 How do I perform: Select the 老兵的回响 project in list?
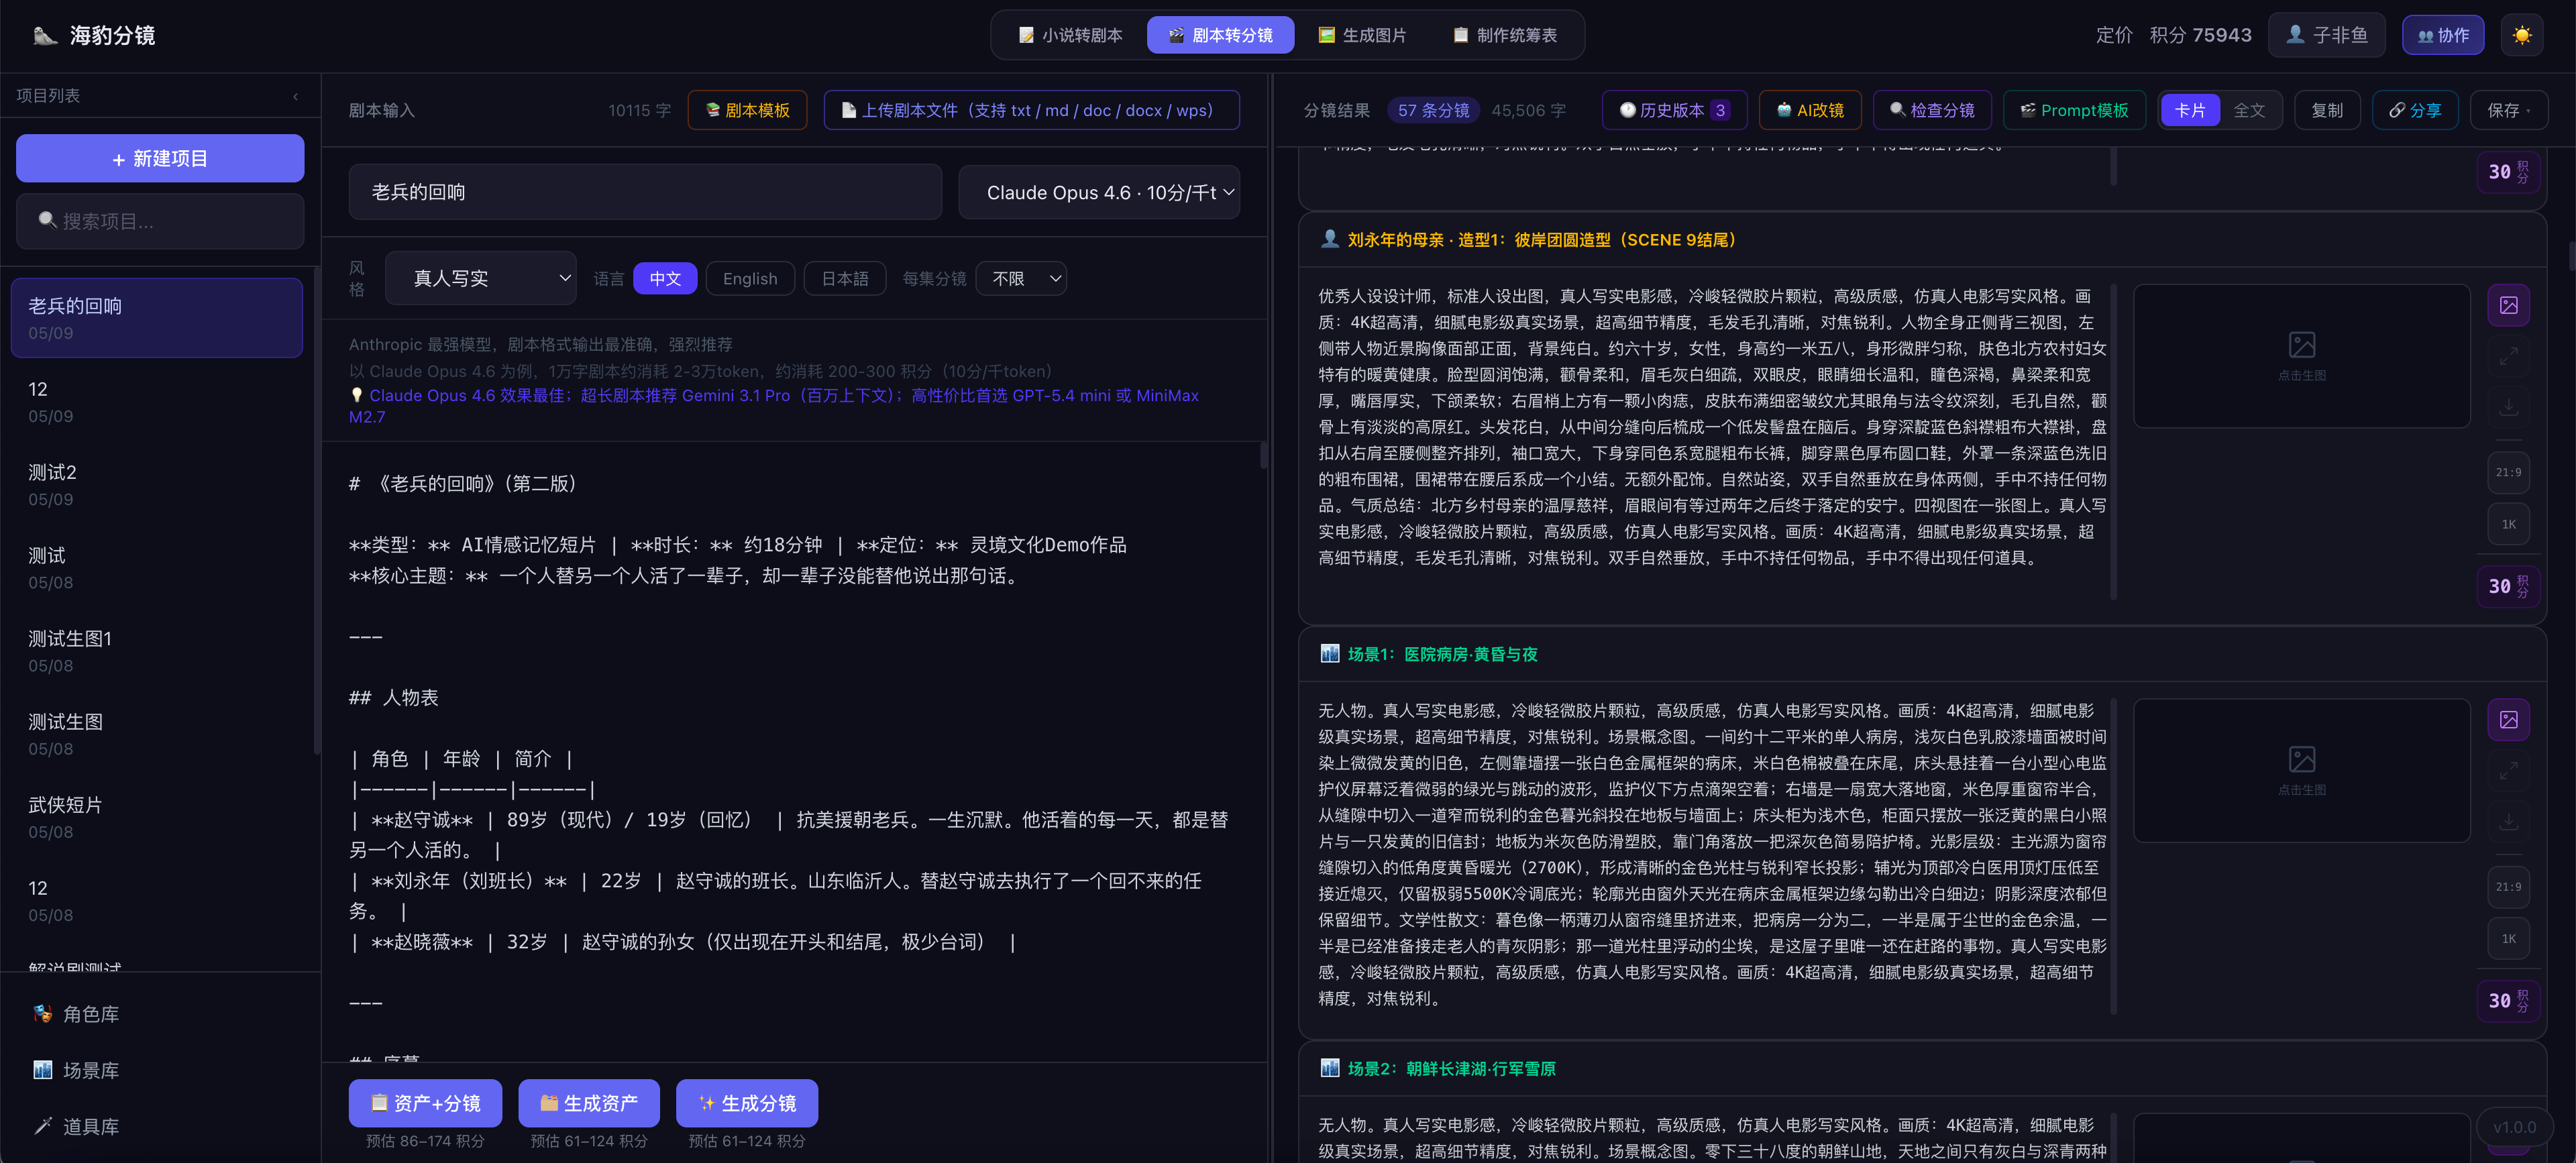tap(157, 318)
